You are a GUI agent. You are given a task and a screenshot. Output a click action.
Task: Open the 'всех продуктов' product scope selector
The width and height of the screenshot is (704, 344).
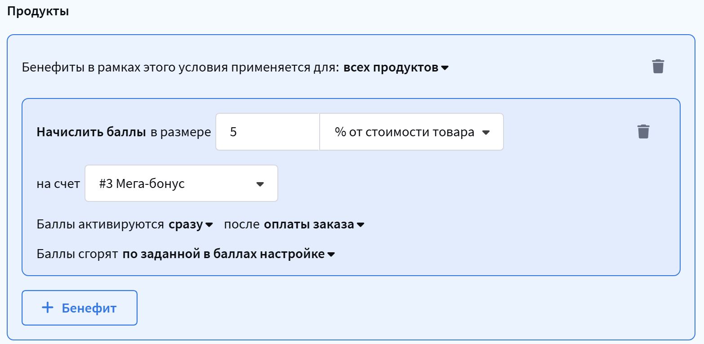click(391, 68)
